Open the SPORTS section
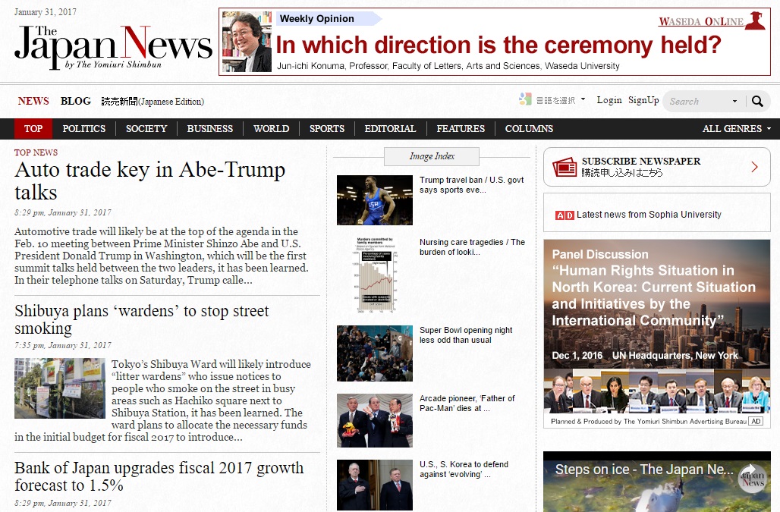 click(x=327, y=129)
